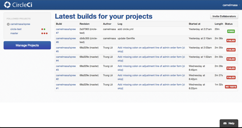242x128 pixels.
Task: Click commit log link for build #5
Action: click(x=151, y=49)
